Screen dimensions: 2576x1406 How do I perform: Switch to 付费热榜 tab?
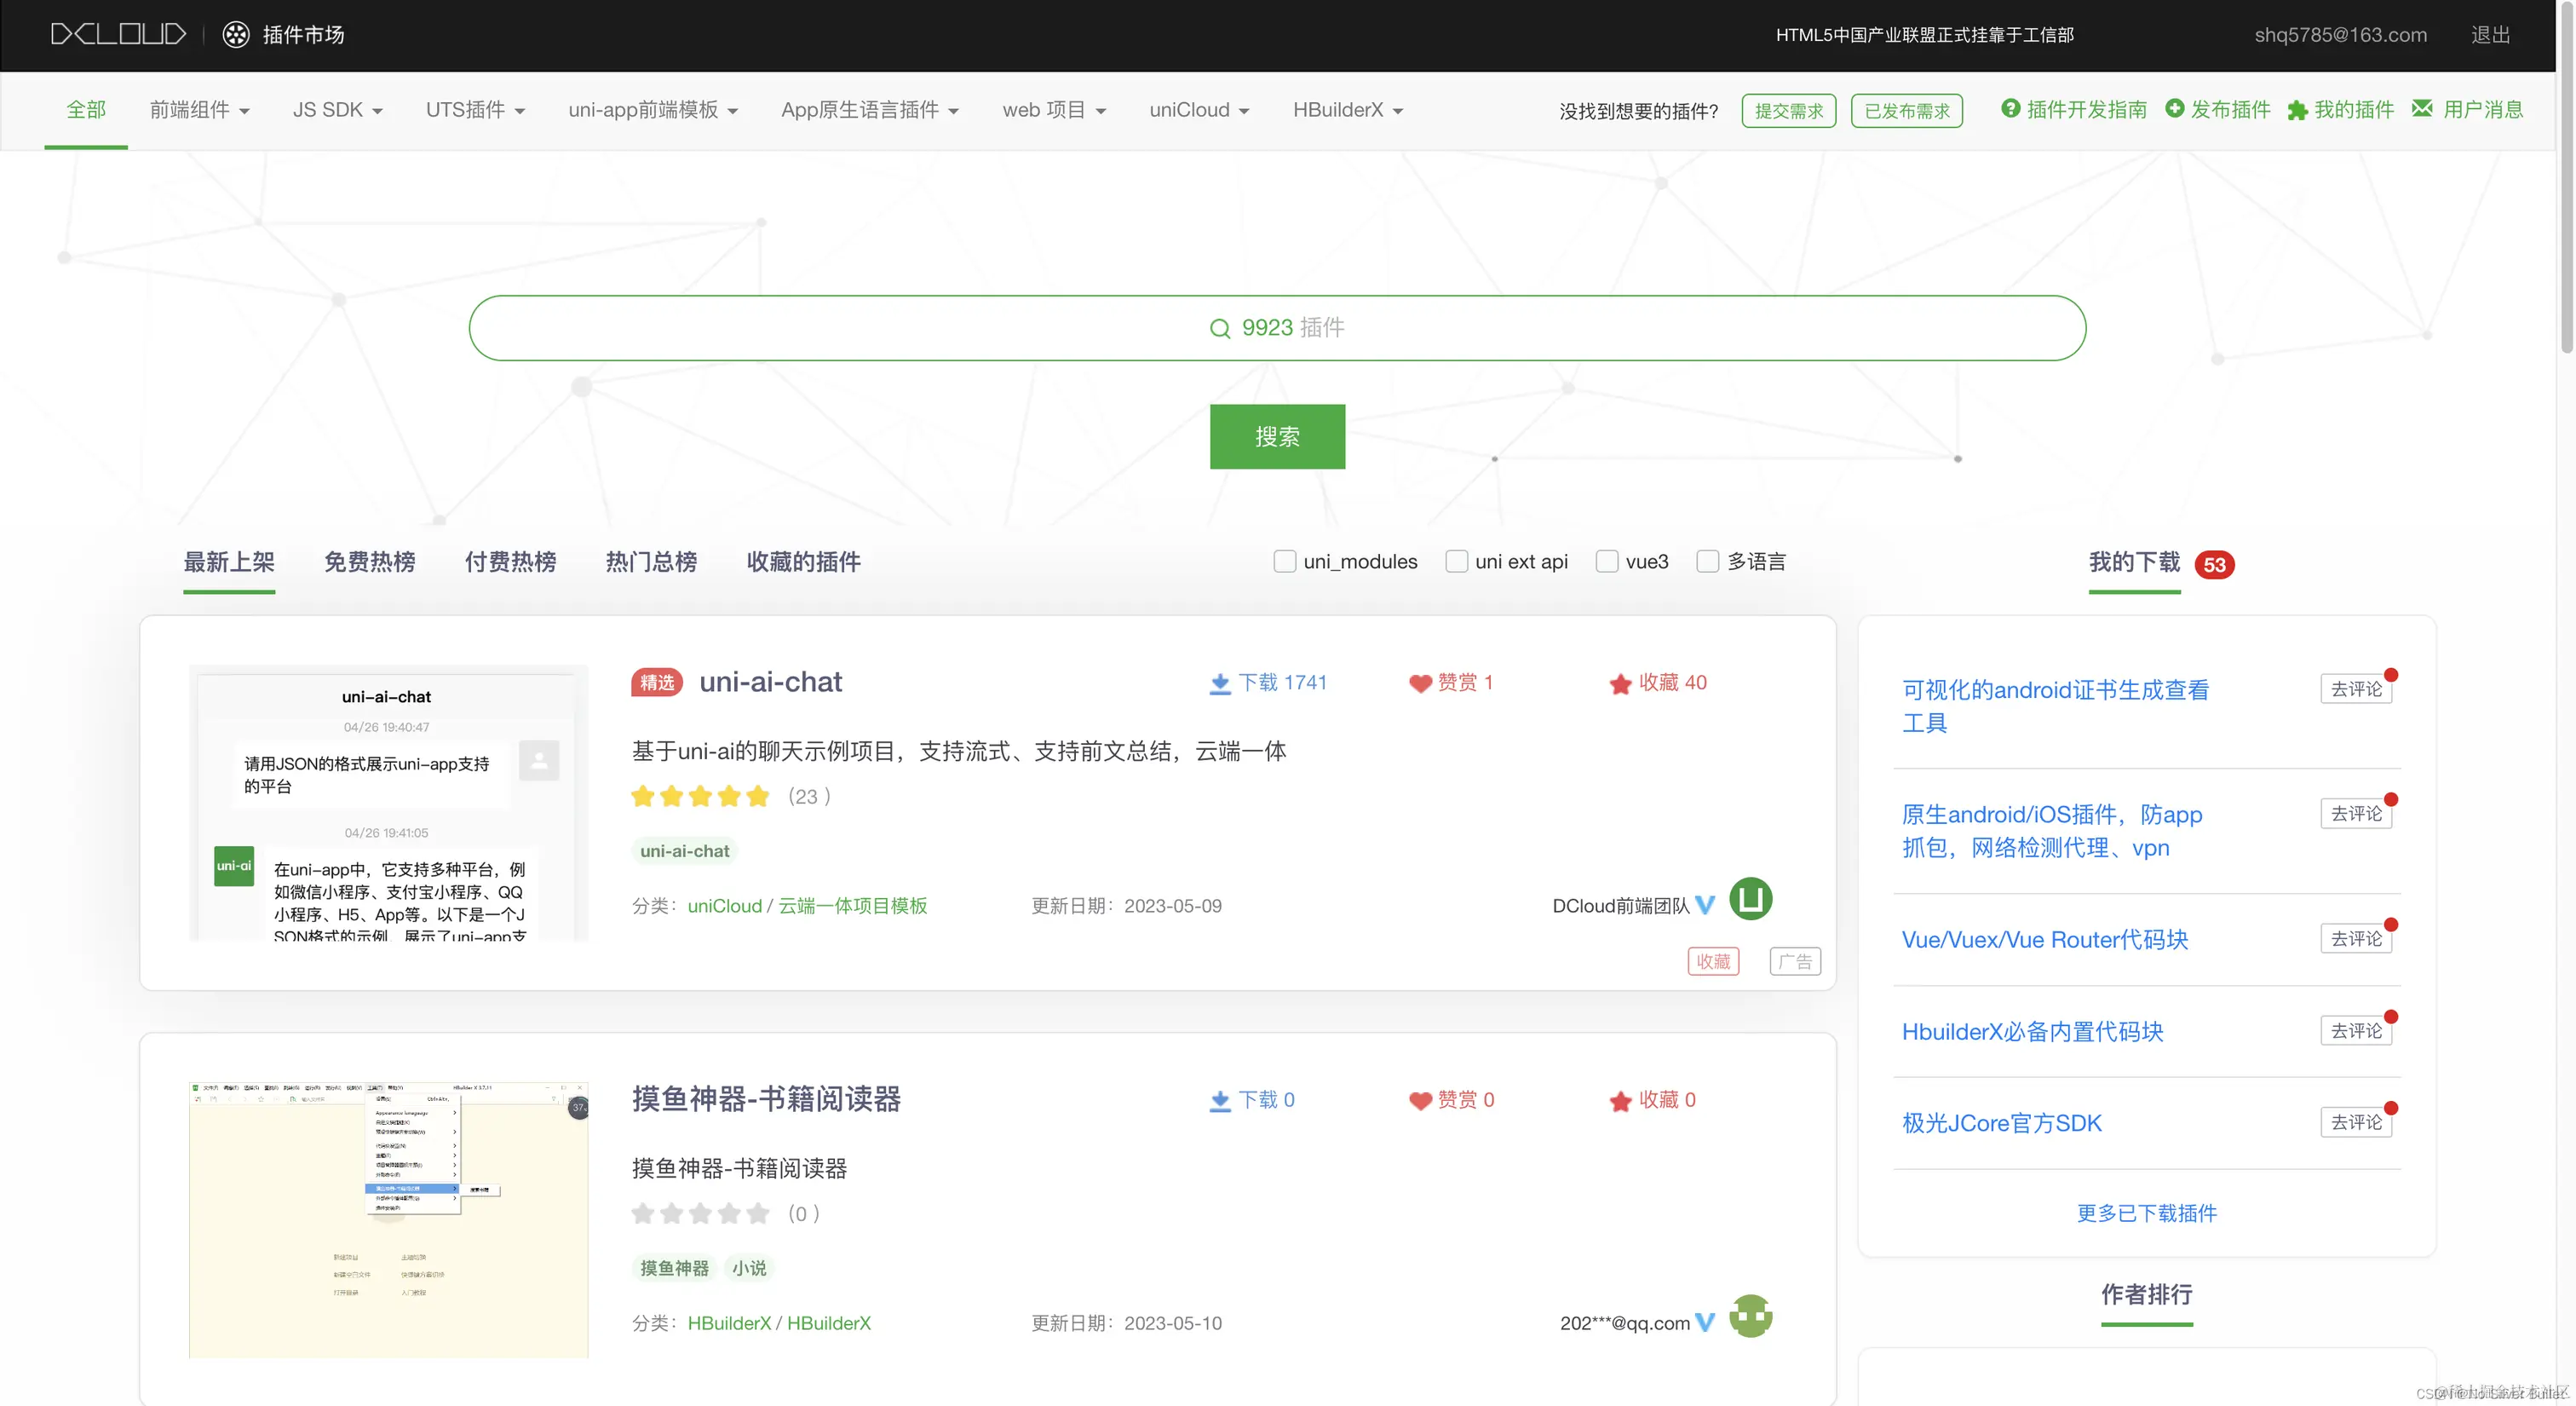(x=511, y=562)
